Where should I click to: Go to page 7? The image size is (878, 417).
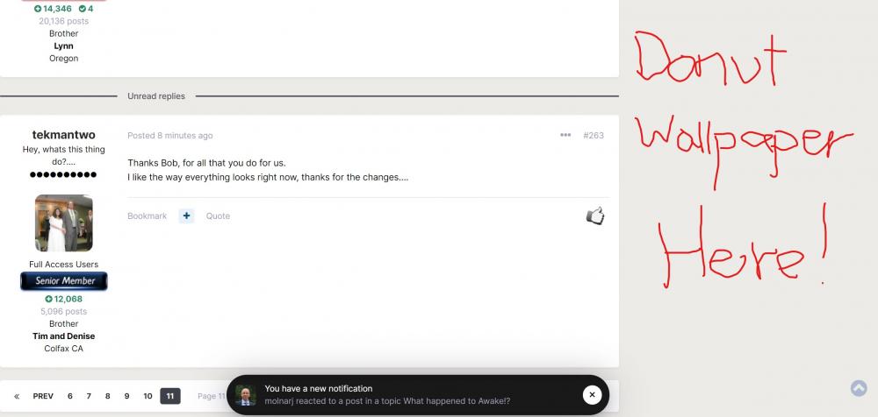[89, 396]
